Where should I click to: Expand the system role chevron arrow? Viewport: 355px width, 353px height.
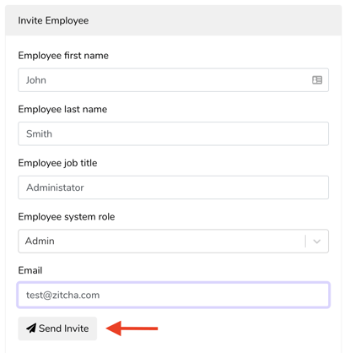(317, 242)
